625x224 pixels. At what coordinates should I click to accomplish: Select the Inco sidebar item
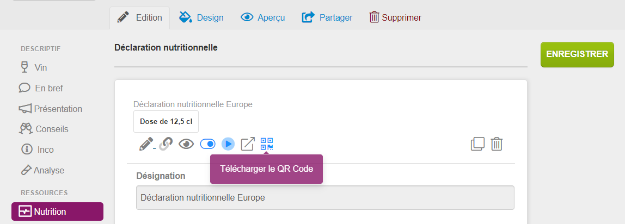[37, 150]
